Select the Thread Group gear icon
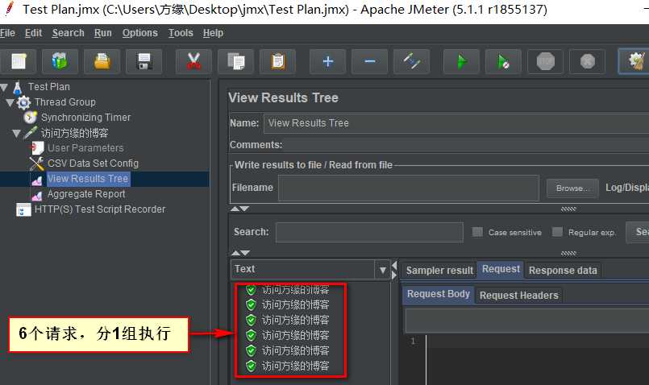This screenshot has height=385, width=649. [23, 102]
